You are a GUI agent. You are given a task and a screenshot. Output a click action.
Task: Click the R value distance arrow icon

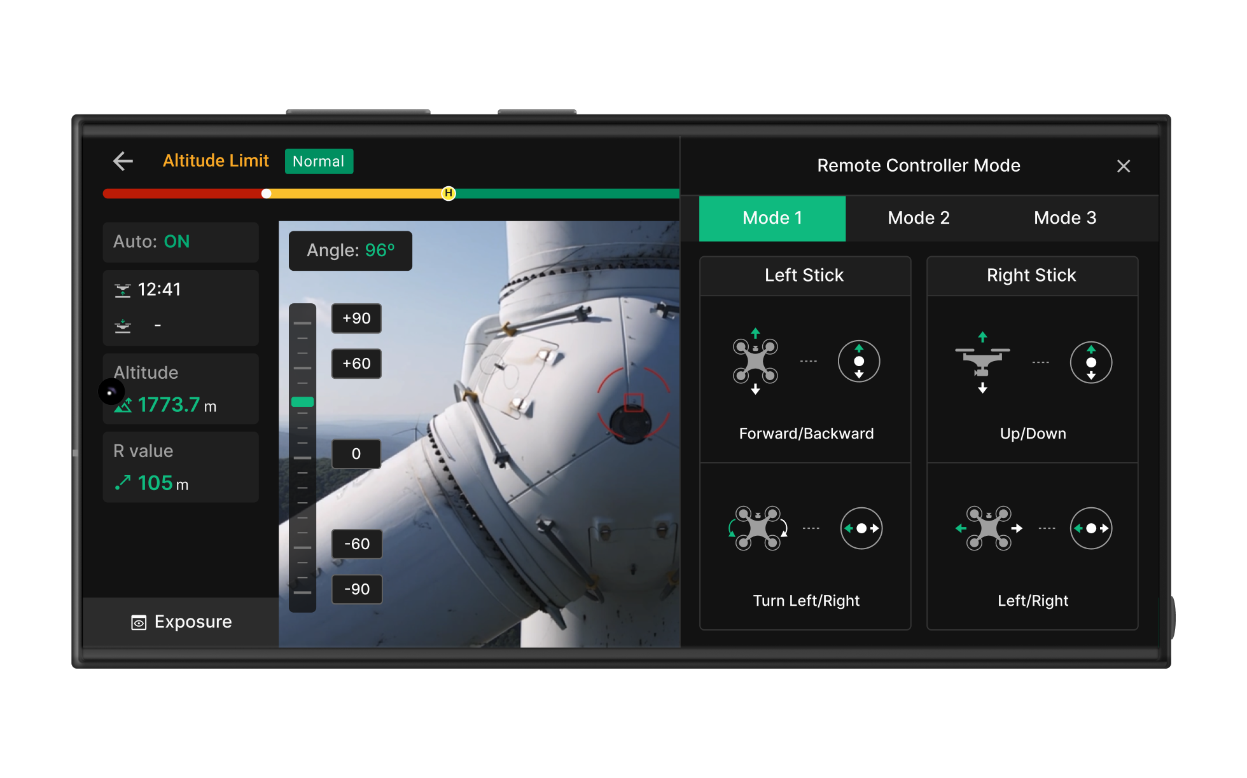pos(122,482)
